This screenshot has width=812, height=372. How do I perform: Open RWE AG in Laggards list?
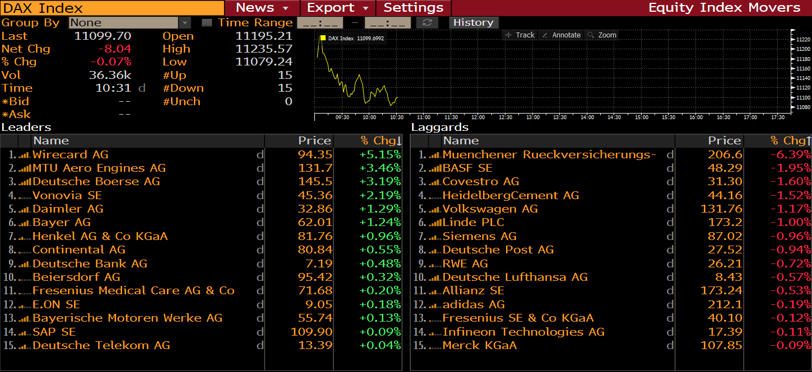[x=611, y=264]
